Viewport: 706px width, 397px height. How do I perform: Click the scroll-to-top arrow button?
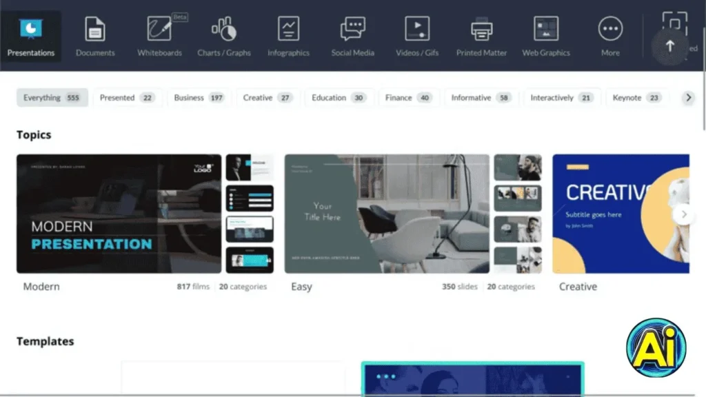tap(669, 46)
